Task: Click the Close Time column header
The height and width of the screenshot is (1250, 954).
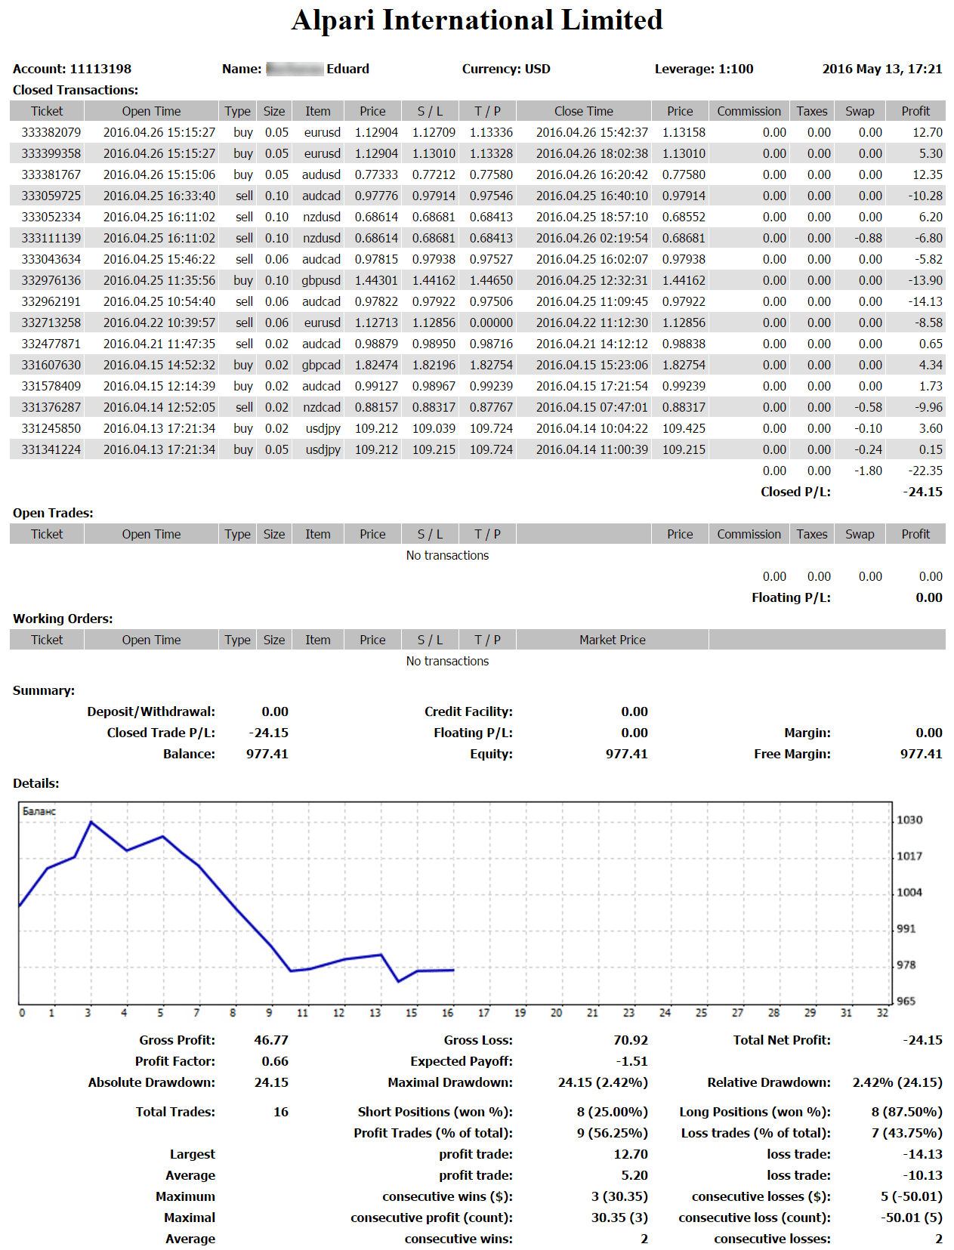Action: coord(583,111)
